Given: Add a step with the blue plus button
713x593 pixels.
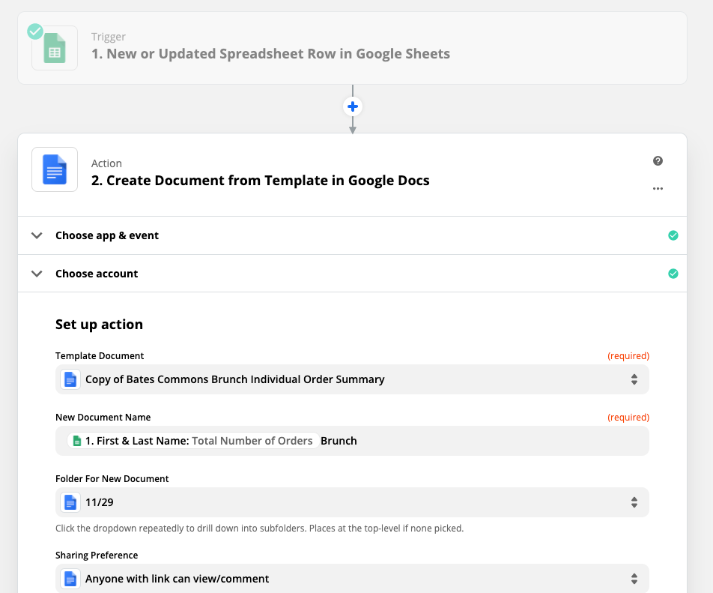Looking at the screenshot, I should (x=353, y=107).
